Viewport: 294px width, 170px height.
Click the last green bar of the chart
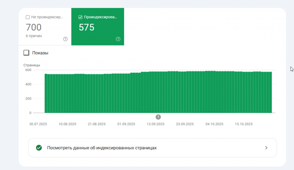click(270, 92)
